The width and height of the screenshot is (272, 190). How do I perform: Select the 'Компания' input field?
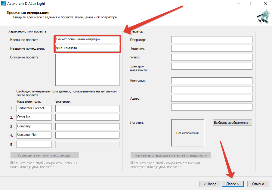click(x=212, y=81)
